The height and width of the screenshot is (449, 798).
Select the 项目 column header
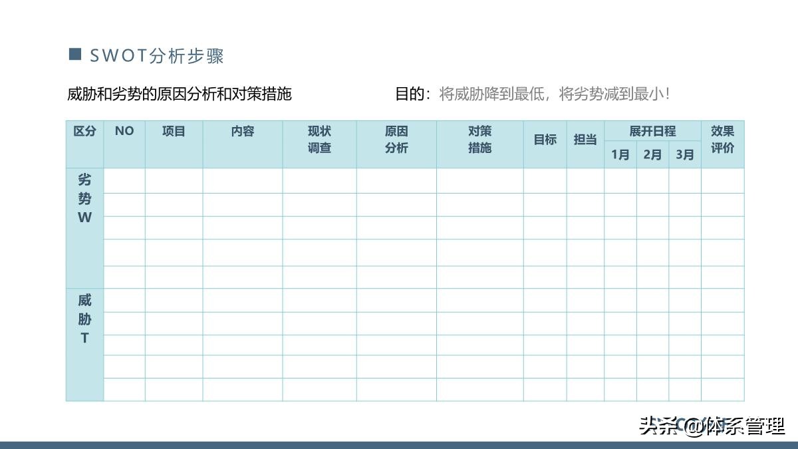174,132
